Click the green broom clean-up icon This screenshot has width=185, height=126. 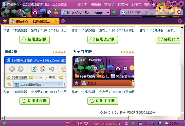pos(56,12)
